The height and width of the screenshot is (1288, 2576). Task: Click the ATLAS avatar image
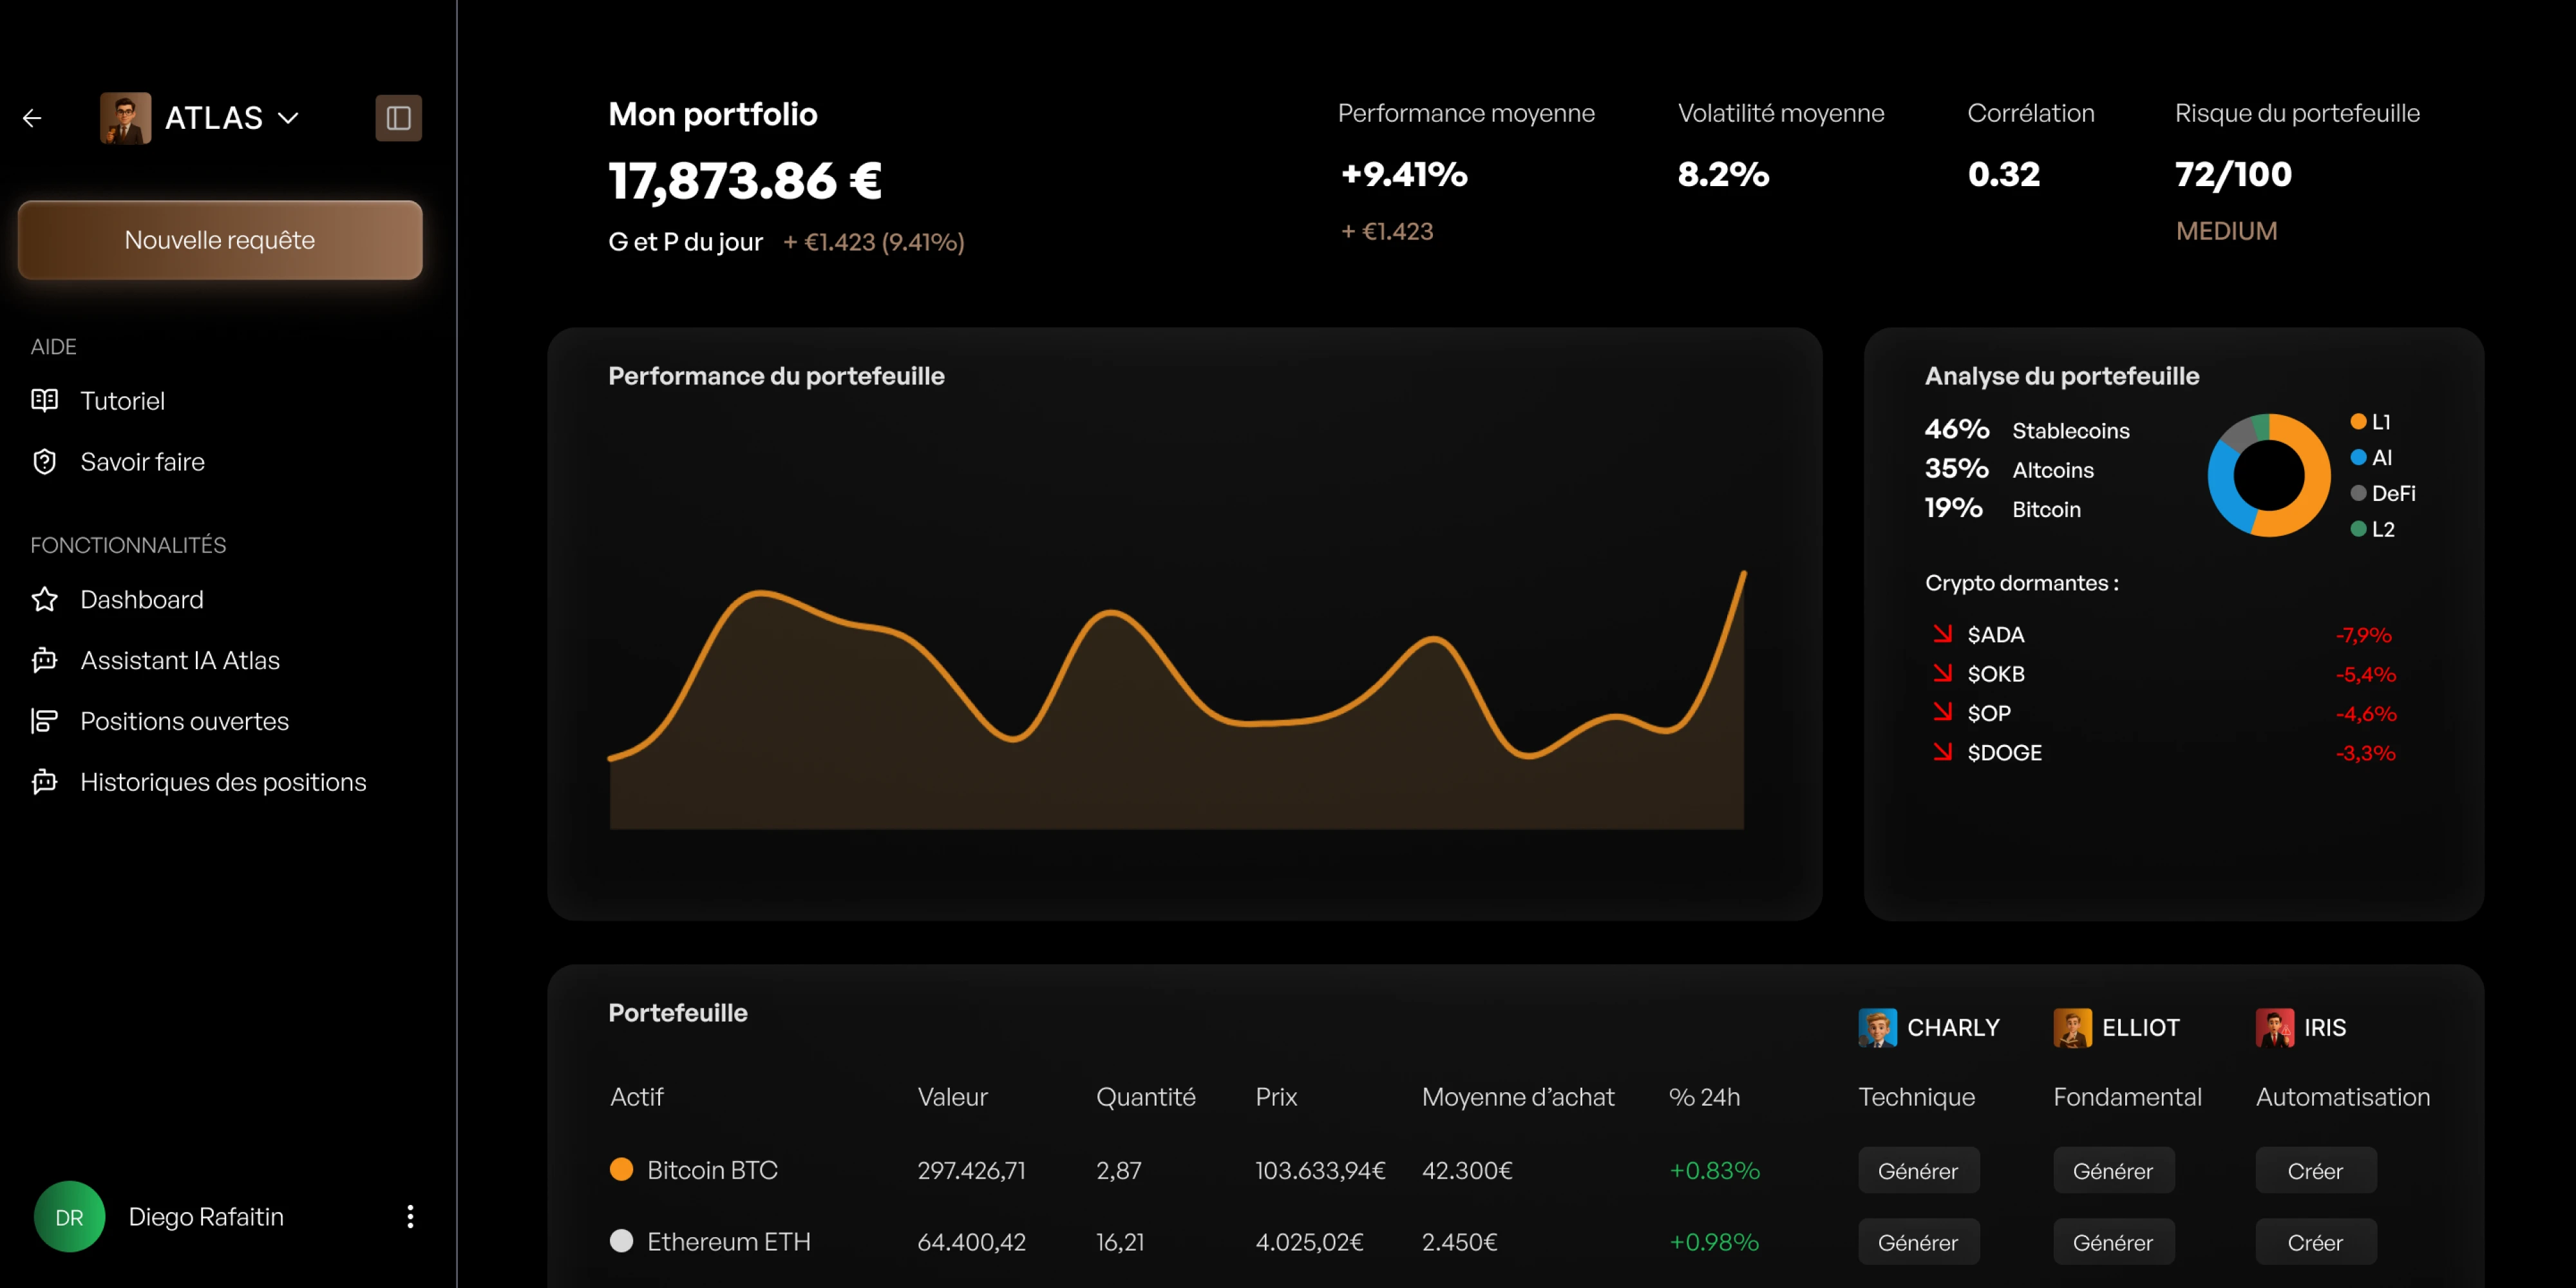(126, 118)
